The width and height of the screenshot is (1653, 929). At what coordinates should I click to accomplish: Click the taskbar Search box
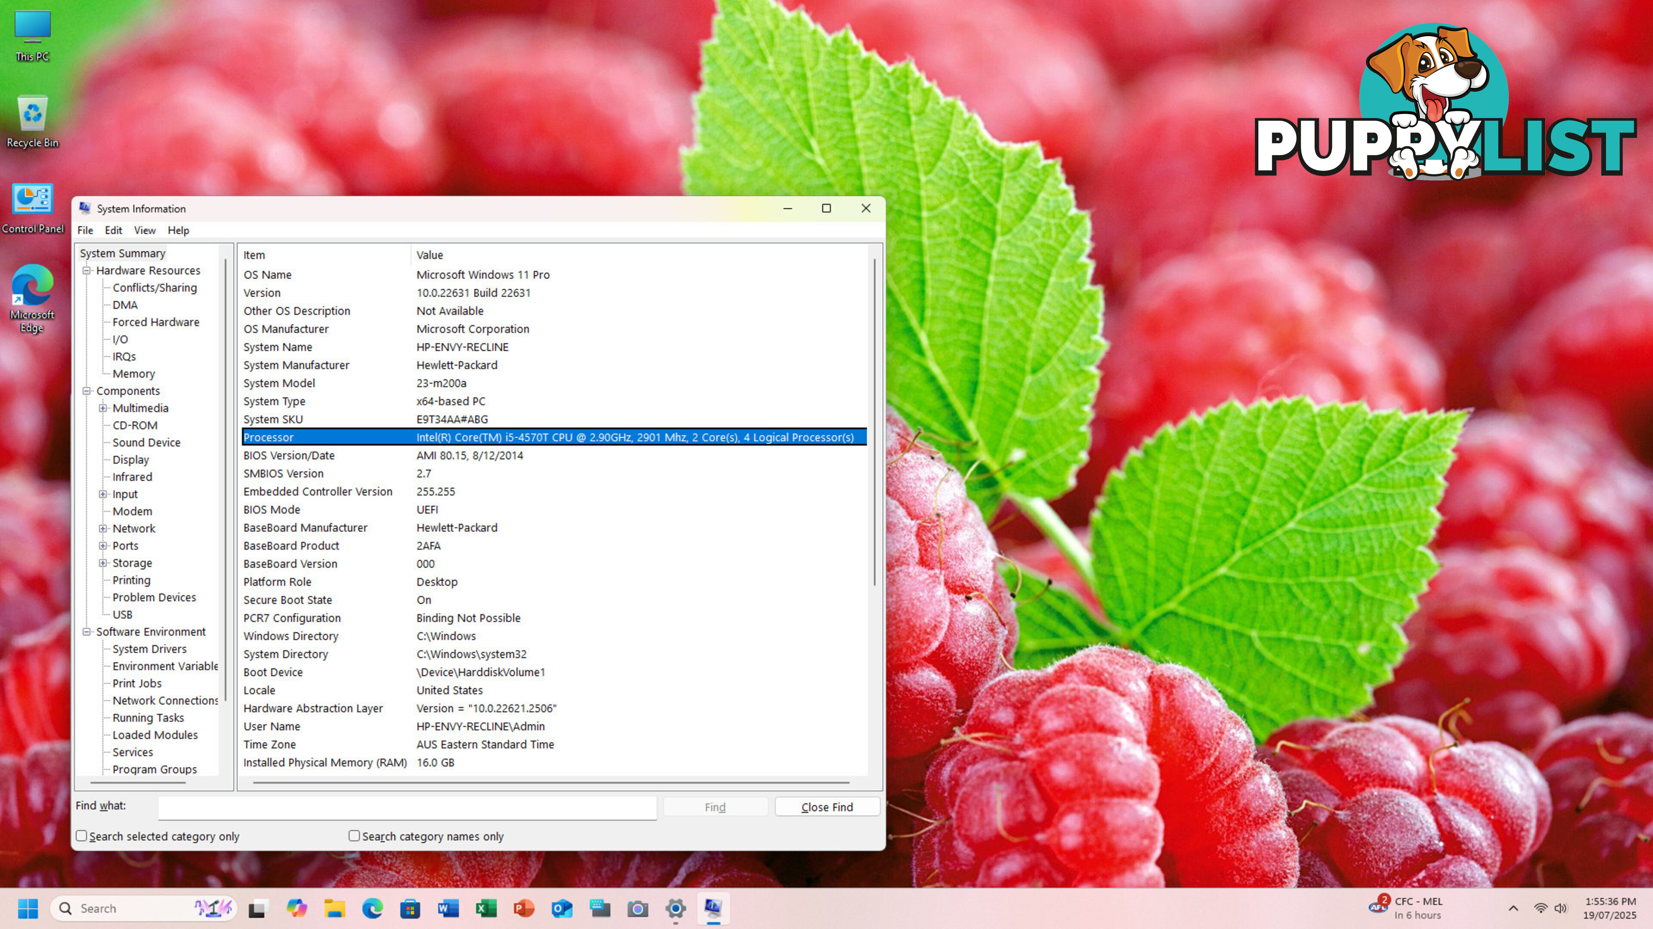click(144, 908)
